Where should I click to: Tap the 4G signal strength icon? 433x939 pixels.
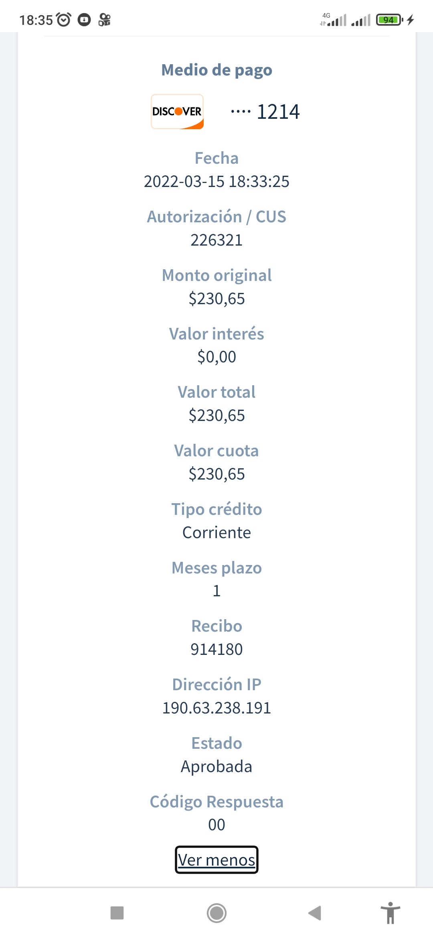tap(334, 20)
